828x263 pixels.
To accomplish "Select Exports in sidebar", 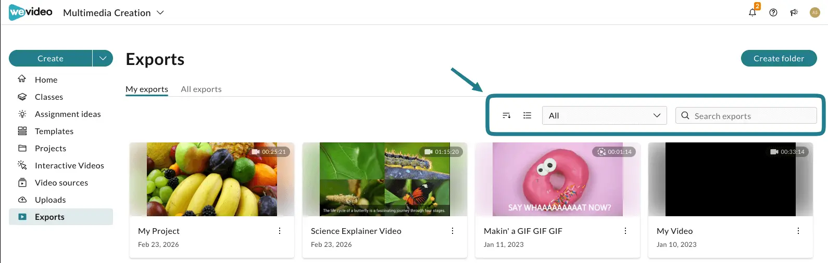I will (61, 217).
